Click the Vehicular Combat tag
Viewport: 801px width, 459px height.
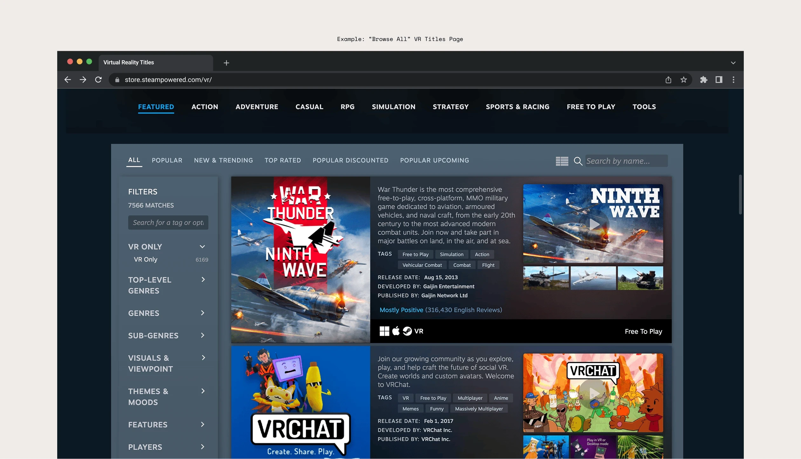pos(422,265)
